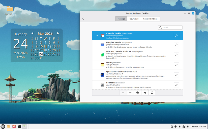The height and width of the screenshot is (129, 208).
Task: Click the 17:56 time on calendar desklet
Action: tap(21, 57)
